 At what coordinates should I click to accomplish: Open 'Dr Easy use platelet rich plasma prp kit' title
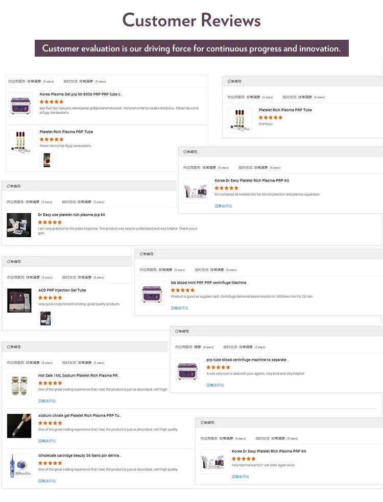pyautogui.click(x=71, y=215)
